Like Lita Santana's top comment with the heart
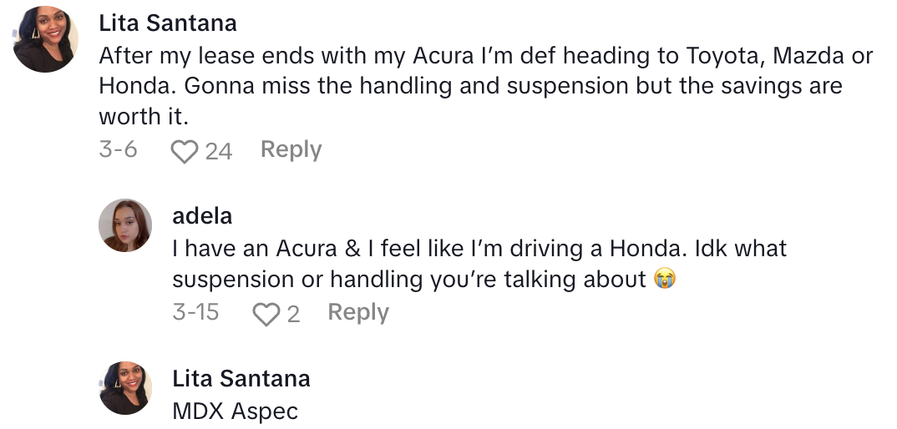Image resolution: width=897 pixels, height=429 pixels. (x=184, y=151)
